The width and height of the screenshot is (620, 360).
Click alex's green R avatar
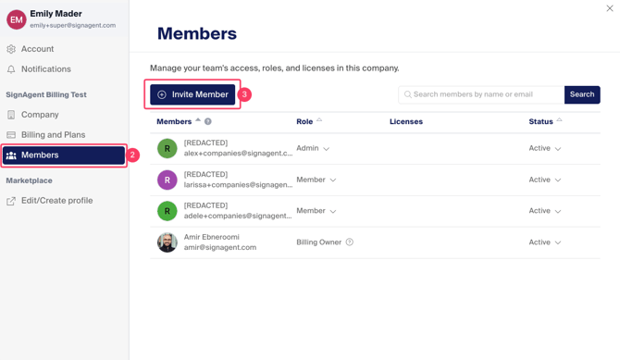(x=167, y=148)
